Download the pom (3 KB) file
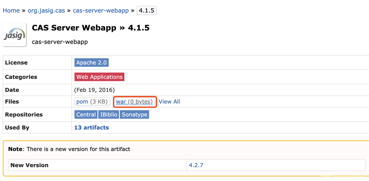This screenshot has width=369, height=181. point(92,102)
